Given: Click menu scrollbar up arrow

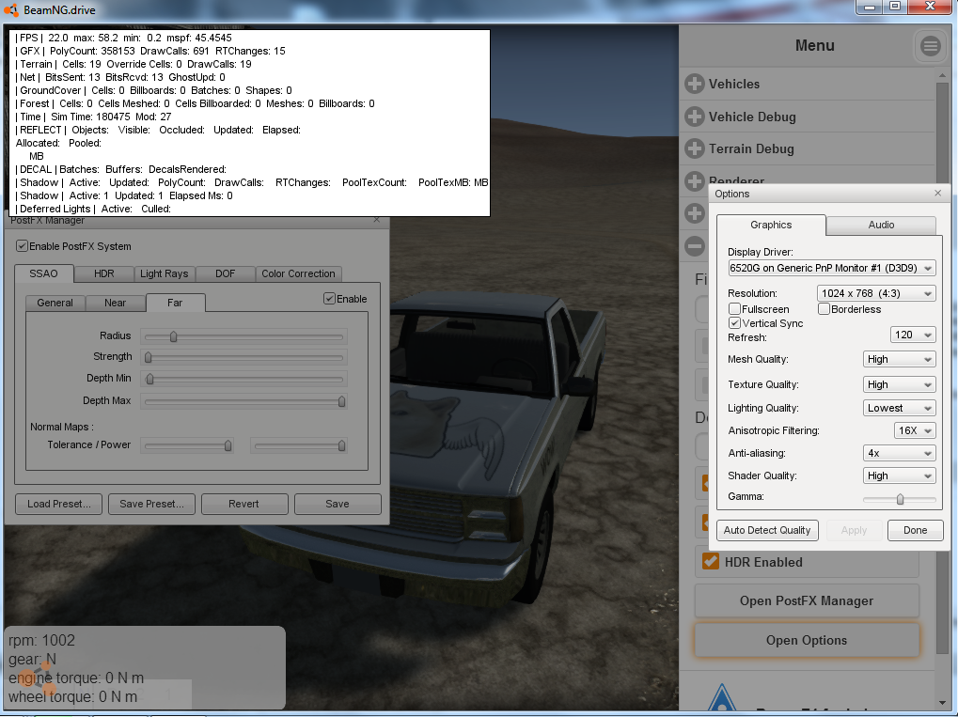Looking at the screenshot, I should tap(941, 75).
